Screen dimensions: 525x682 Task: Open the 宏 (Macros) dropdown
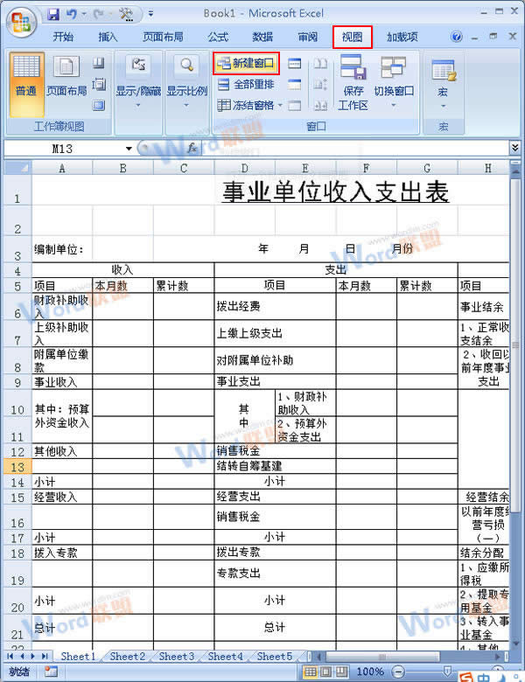(x=443, y=85)
